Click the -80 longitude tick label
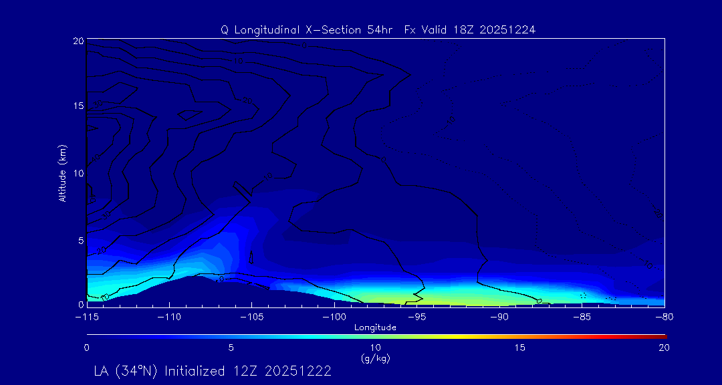This screenshot has width=722, height=385. click(x=664, y=317)
